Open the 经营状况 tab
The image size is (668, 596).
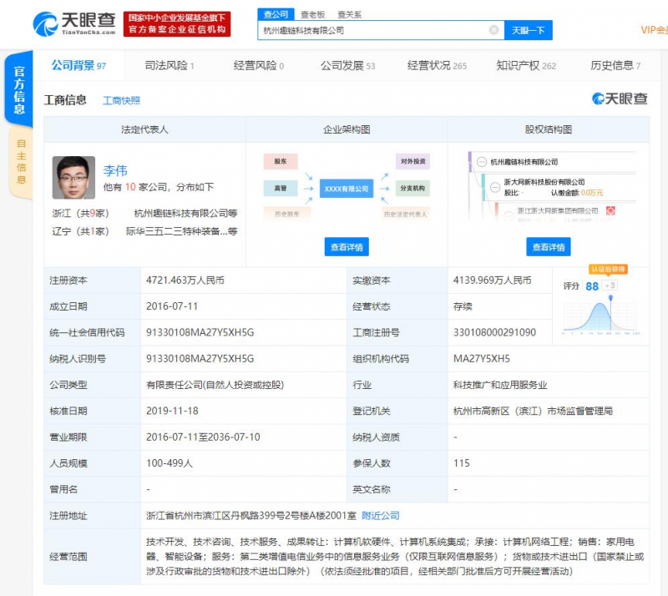pos(437,66)
